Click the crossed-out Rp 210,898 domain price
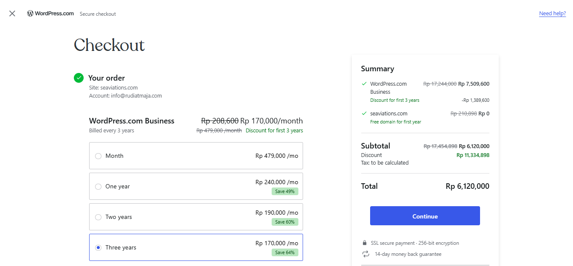 pos(463,114)
